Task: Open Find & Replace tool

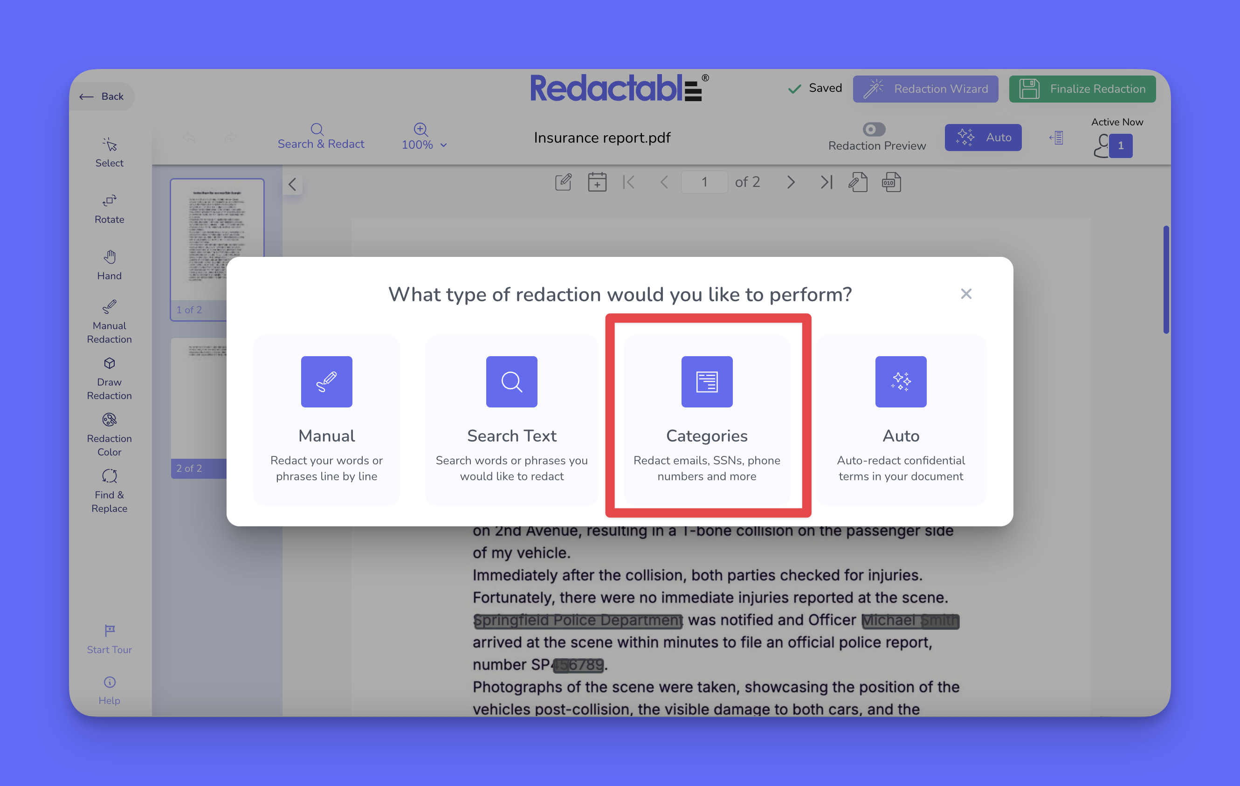Action: (109, 491)
